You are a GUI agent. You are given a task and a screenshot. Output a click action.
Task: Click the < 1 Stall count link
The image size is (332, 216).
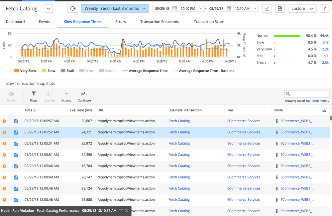[326, 56]
